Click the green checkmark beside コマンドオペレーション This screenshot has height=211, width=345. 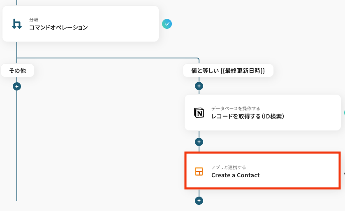[x=167, y=24]
